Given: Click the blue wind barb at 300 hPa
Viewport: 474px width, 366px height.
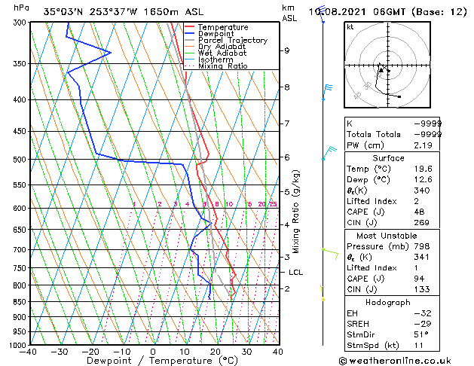Looking at the screenshot, I should (x=322, y=14).
